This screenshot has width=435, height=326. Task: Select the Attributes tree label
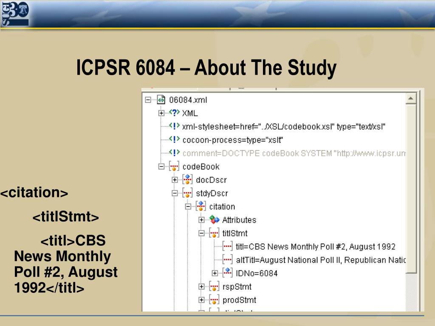pyautogui.click(x=239, y=220)
